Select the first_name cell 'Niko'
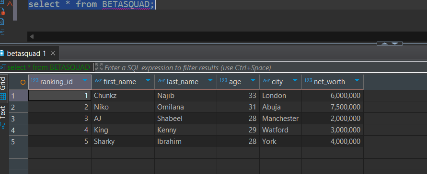Viewport: 427px width, 174px height. [x=123, y=107]
